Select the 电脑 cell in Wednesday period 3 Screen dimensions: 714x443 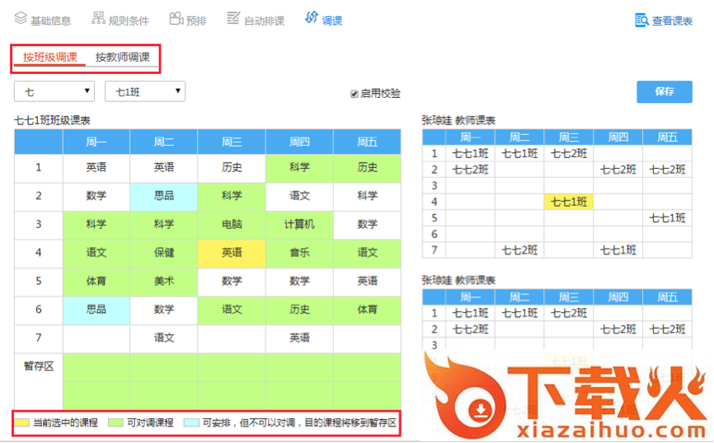(x=232, y=224)
